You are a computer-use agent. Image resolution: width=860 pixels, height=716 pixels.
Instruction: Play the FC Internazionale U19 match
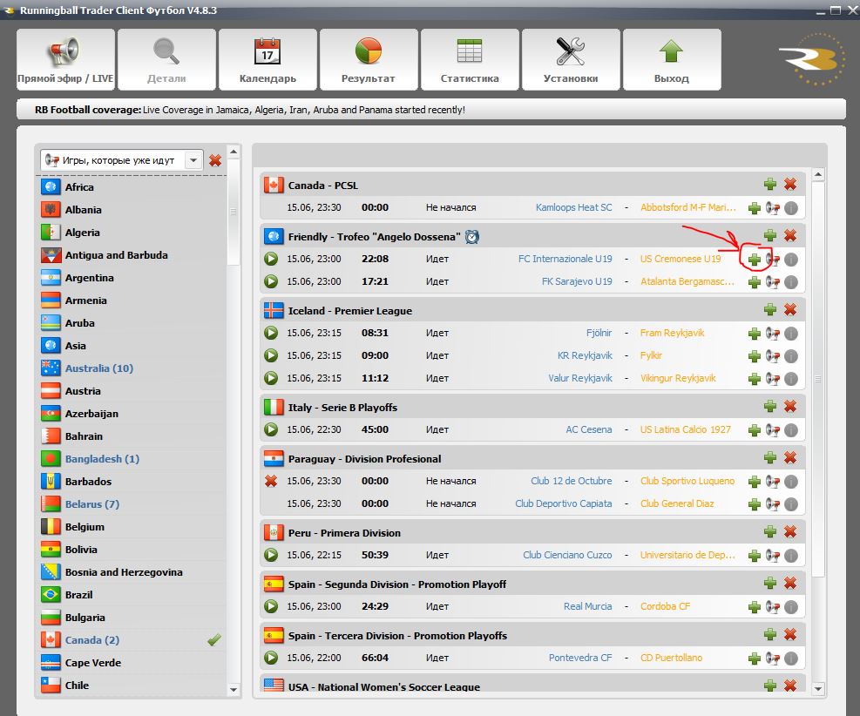[271, 259]
